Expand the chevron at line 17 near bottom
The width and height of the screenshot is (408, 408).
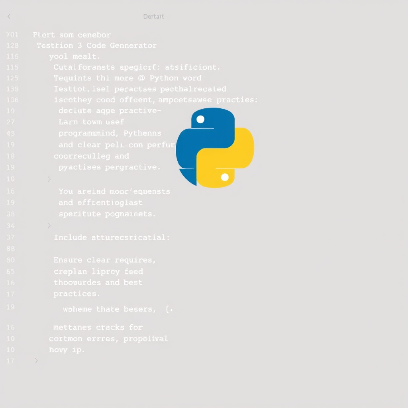tap(36, 361)
